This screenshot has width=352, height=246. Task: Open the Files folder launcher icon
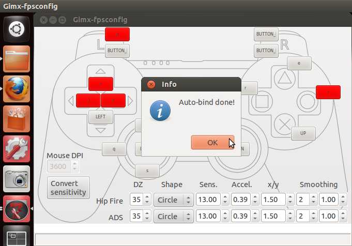click(17, 59)
